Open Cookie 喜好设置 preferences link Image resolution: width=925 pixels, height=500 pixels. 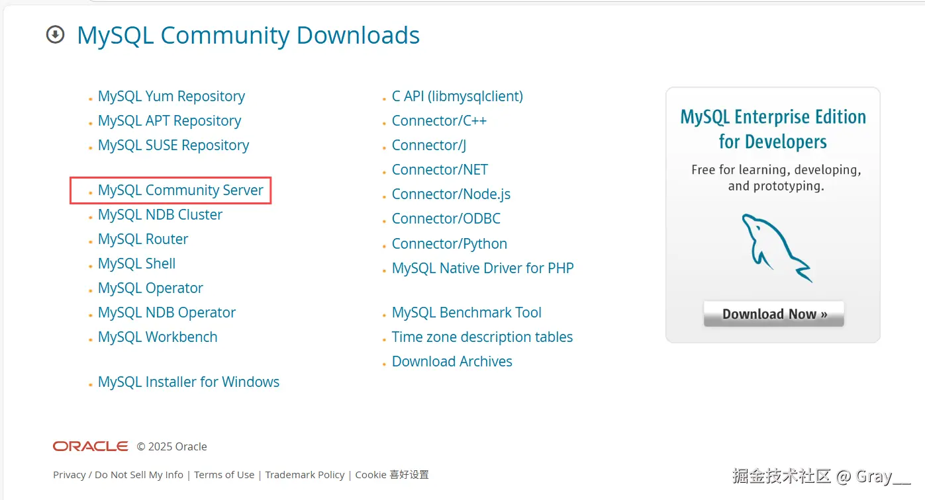click(x=392, y=475)
